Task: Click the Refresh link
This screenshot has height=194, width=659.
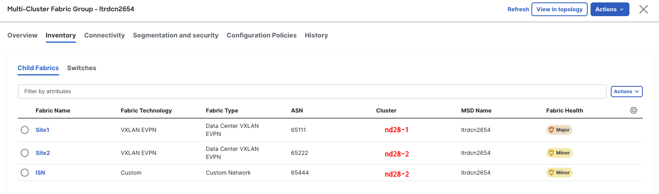Action: pos(518,9)
